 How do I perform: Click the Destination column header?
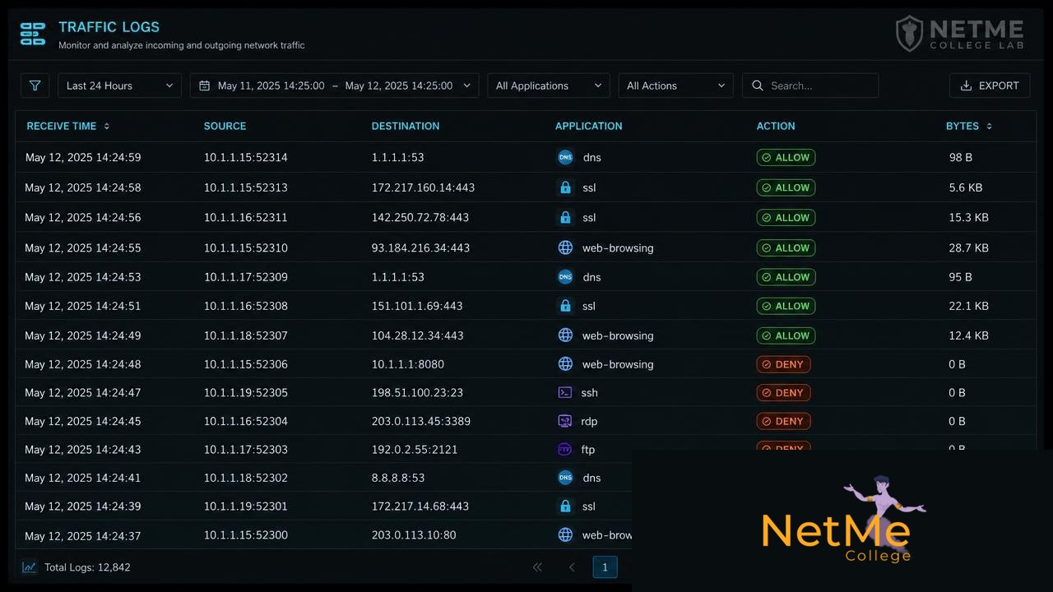point(405,126)
